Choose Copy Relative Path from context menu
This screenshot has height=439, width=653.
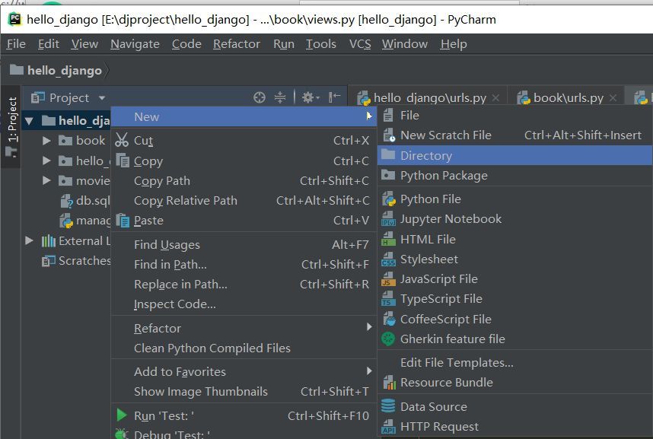(244, 200)
